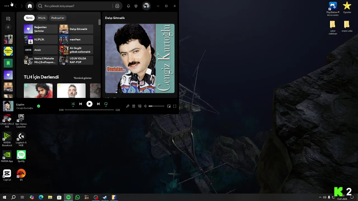Select PlayStation Accessories desktop icon
The image size is (358, 201).
pos(333,9)
